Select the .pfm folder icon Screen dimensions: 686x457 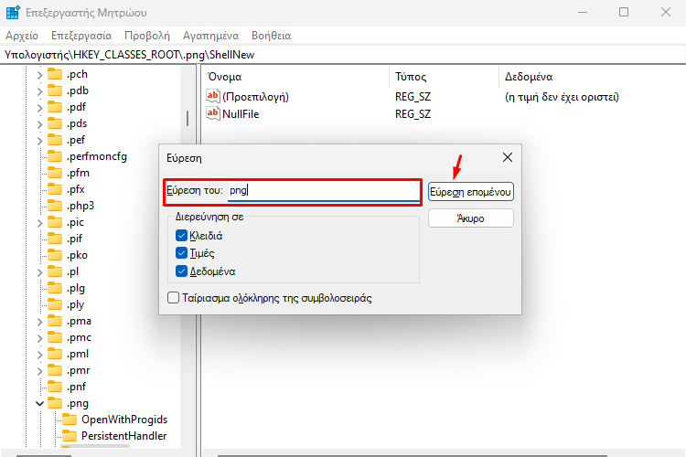point(55,173)
